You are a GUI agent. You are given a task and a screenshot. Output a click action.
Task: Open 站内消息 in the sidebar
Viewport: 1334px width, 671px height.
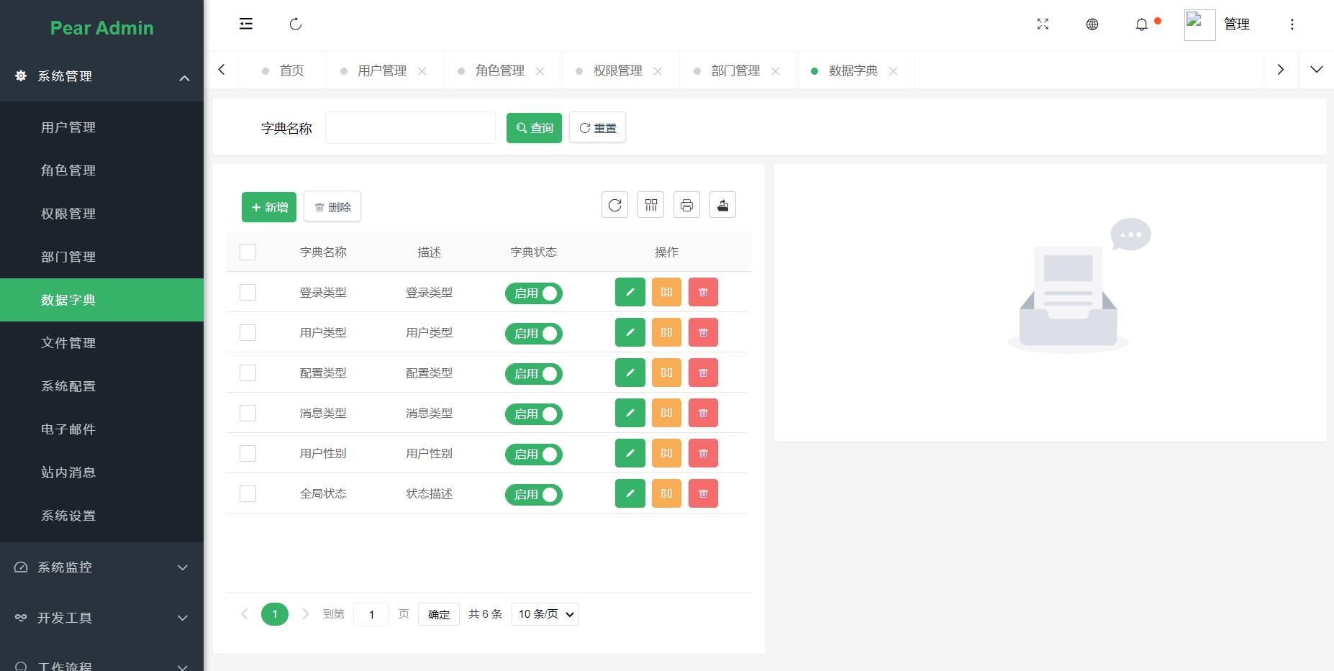pyautogui.click(x=101, y=473)
